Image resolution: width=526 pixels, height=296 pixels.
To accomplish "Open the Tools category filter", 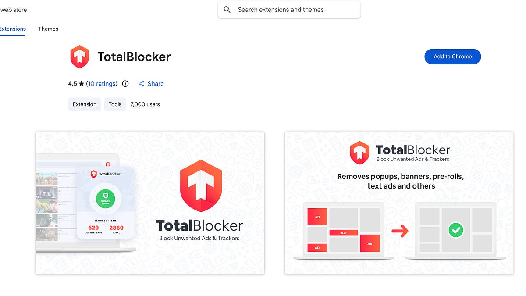I will tap(115, 104).
